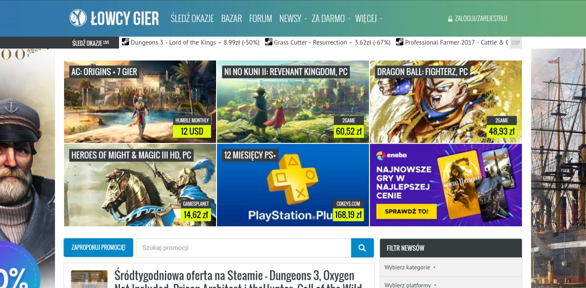Stop the live deals ticker

(515, 43)
